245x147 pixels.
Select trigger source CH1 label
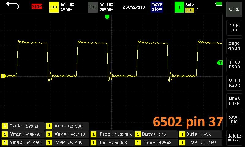coord(190,10)
